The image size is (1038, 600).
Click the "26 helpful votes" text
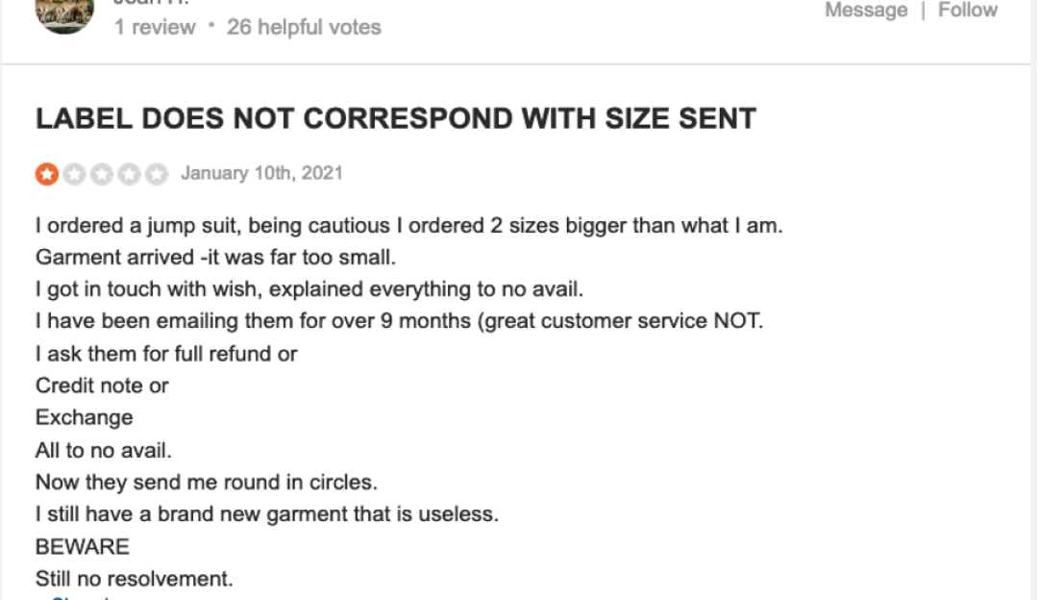pos(304,27)
